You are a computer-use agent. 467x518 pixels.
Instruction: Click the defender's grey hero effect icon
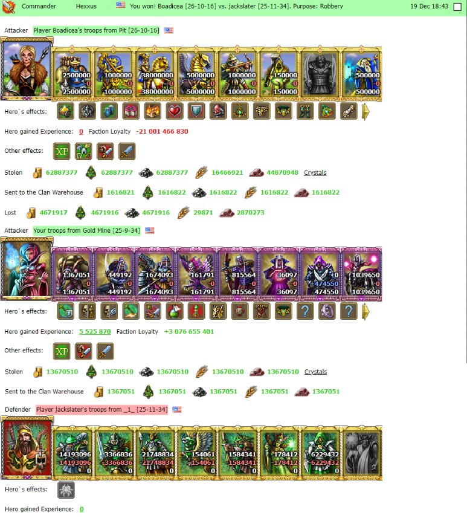(x=66, y=490)
